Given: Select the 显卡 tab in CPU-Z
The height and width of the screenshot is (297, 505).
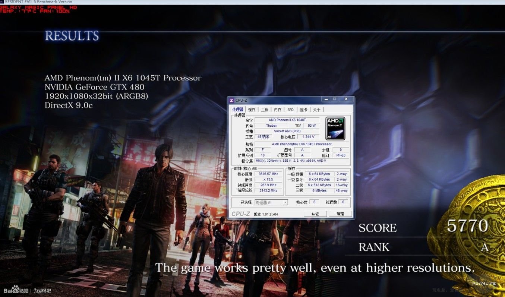Looking at the screenshot, I should pyautogui.click(x=303, y=110).
